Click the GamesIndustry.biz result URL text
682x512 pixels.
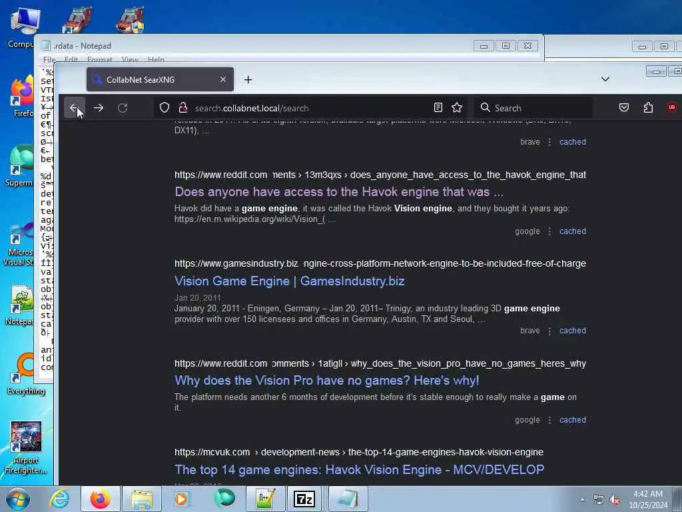(x=380, y=263)
